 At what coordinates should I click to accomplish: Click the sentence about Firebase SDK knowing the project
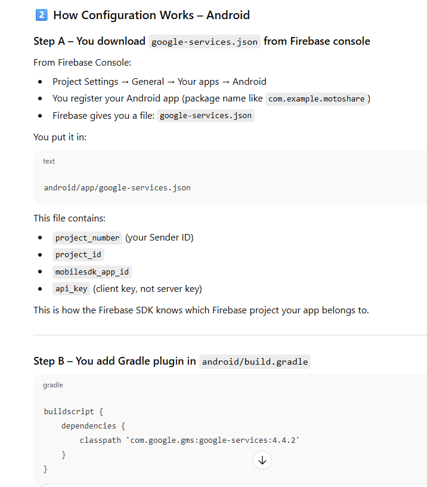(x=201, y=310)
